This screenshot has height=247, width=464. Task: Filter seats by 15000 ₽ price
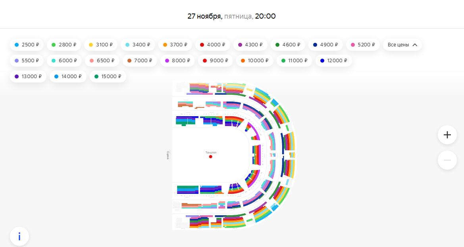tap(108, 77)
